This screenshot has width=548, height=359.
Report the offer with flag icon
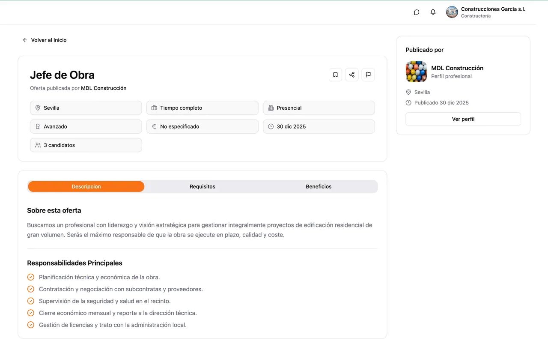pyautogui.click(x=368, y=75)
